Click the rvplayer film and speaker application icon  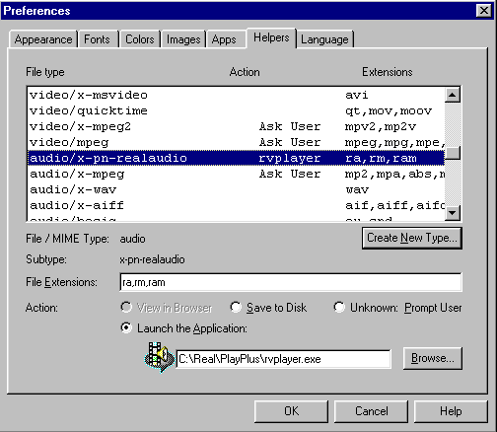click(x=160, y=357)
